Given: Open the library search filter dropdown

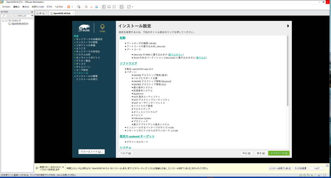Looking at the screenshot, I should [32, 16].
